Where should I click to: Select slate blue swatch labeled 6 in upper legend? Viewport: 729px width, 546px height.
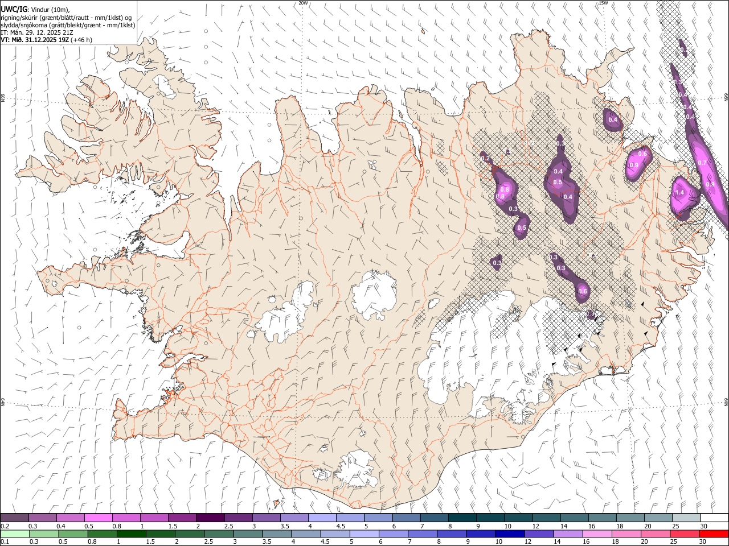(x=406, y=518)
